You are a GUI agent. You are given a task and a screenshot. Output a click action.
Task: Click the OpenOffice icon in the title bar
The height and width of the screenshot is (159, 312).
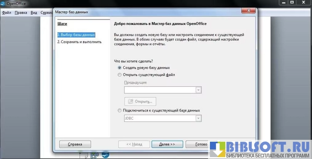tap(3, 4)
